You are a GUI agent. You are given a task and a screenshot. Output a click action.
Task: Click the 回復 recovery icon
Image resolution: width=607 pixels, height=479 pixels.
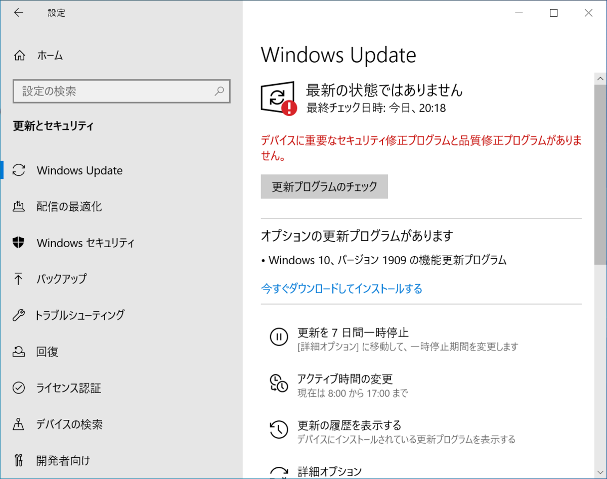point(19,352)
